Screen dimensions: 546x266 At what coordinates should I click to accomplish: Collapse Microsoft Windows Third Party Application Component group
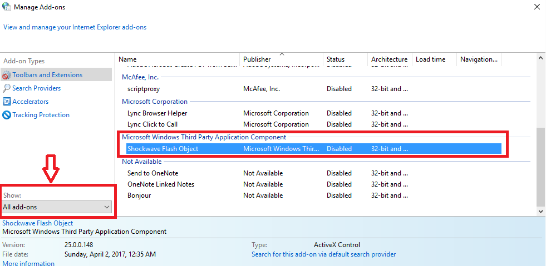(204, 137)
